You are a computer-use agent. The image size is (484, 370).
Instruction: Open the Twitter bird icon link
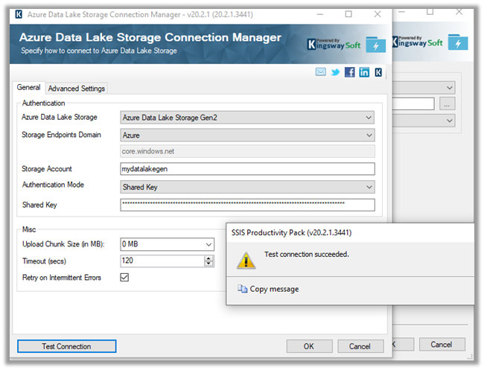tap(335, 72)
